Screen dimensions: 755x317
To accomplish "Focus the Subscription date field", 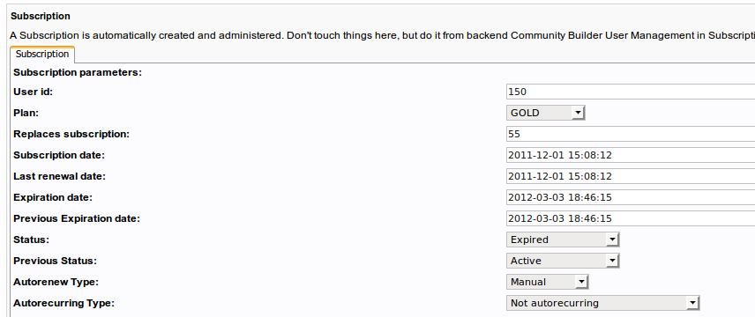I will [631, 155].
